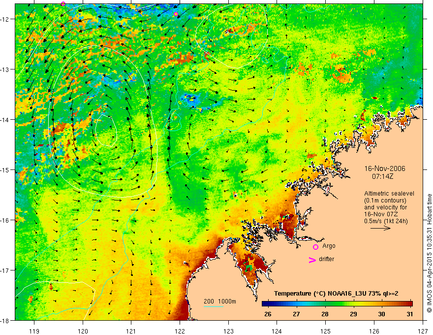The width and height of the screenshot is (433, 335).
Task: Click the time label 07:14Z
Action: pos(382,176)
